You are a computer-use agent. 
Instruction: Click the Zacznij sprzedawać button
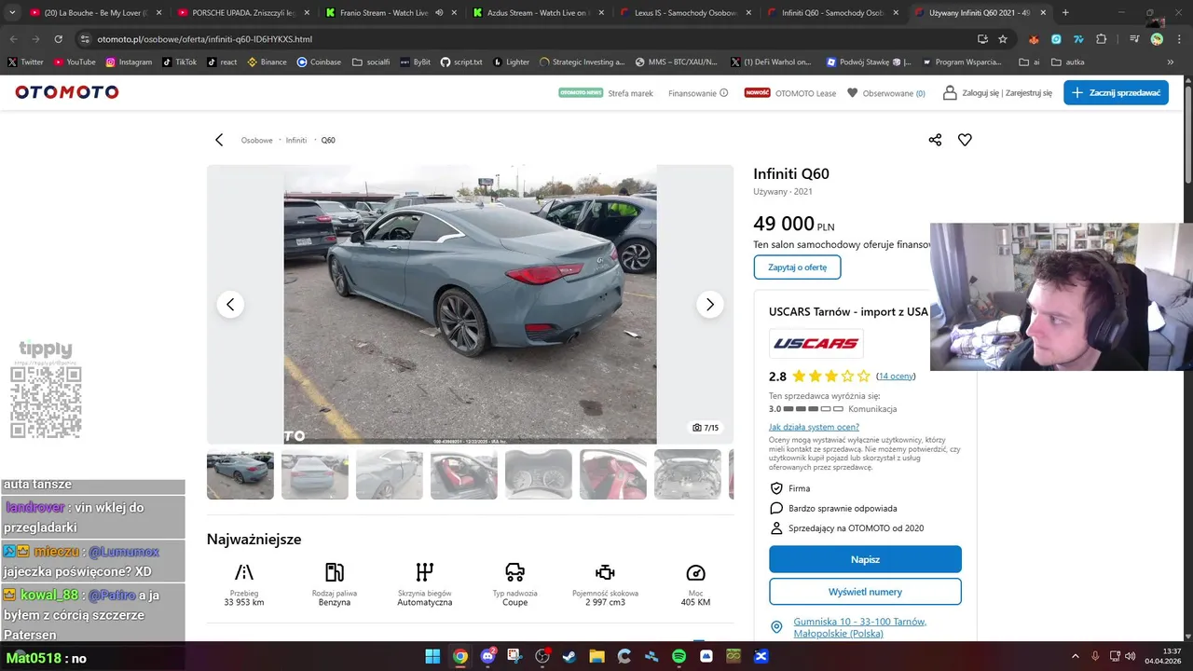[x=1116, y=92]
